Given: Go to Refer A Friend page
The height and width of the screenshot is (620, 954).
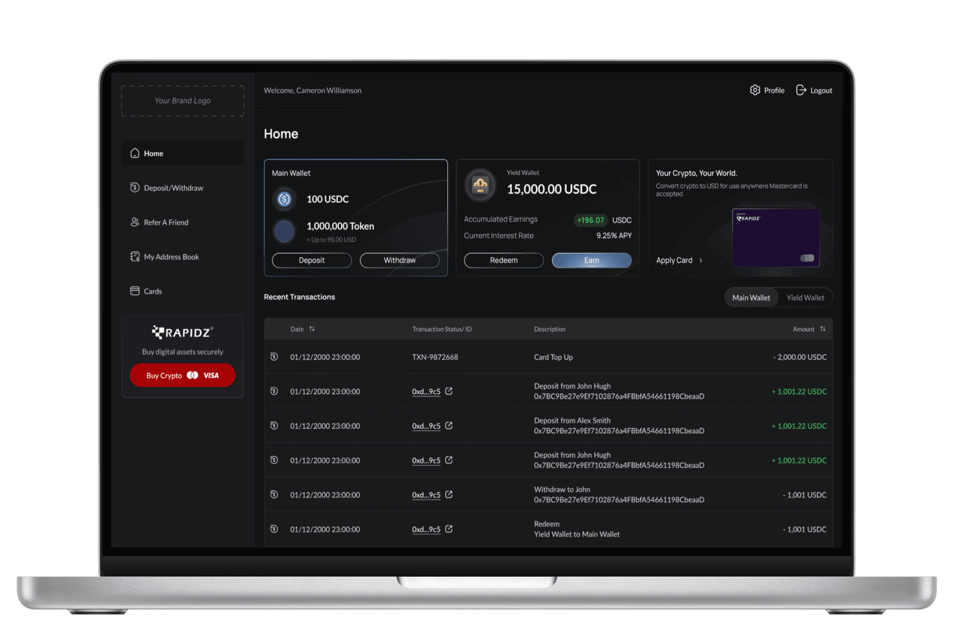Looking at the screenshot, I should tap(166, 222).
